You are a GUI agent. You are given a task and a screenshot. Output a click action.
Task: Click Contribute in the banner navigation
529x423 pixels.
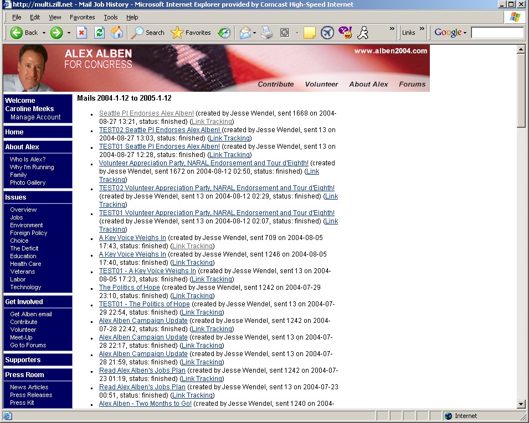pos(276,84)
